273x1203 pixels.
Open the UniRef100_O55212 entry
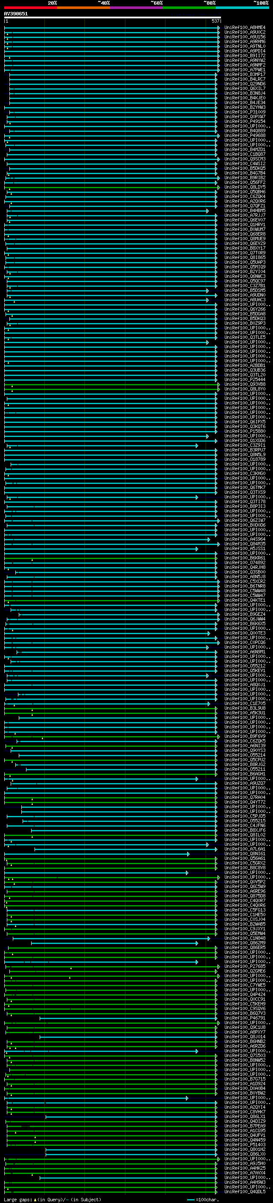245,666
